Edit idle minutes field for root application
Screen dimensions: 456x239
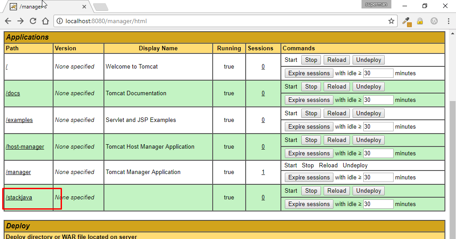tap(378, 73)
